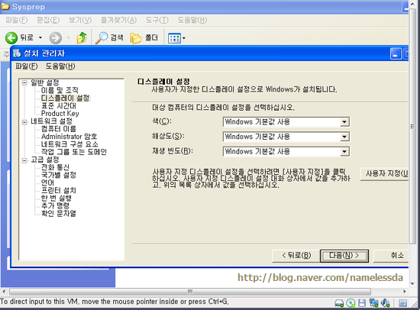
Task: Select 국가별 설정 in tree
Action: point(59,175)
